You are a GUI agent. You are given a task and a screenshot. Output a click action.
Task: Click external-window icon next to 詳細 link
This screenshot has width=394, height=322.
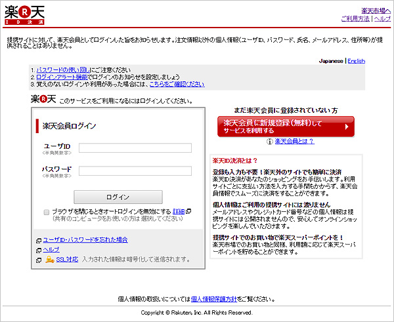coord(188,211)
